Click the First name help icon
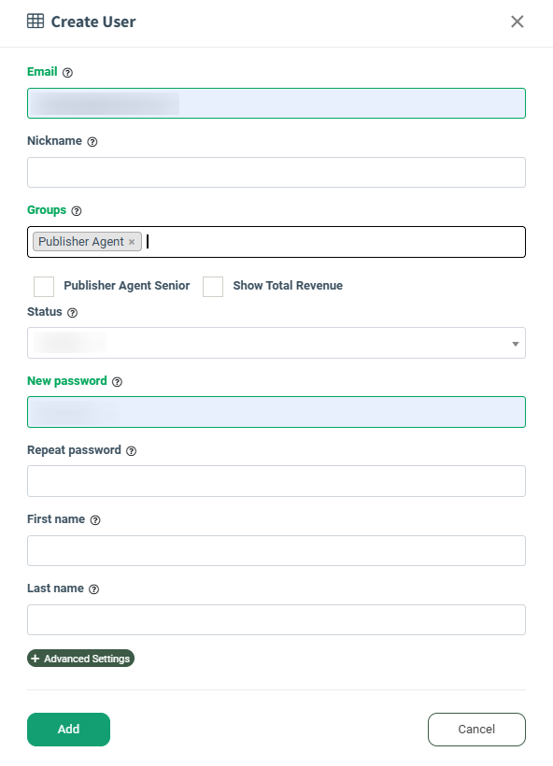 [x=96, y=520]
